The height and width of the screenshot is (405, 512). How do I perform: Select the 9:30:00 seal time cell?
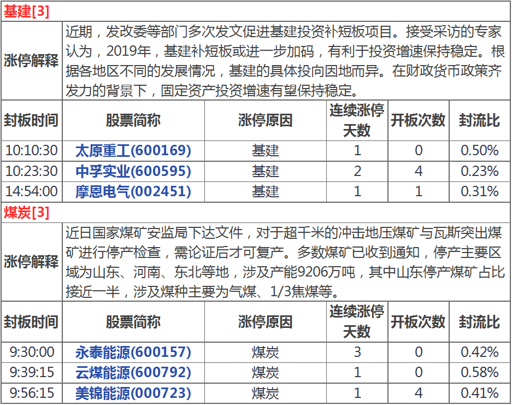tap(31, 352)
